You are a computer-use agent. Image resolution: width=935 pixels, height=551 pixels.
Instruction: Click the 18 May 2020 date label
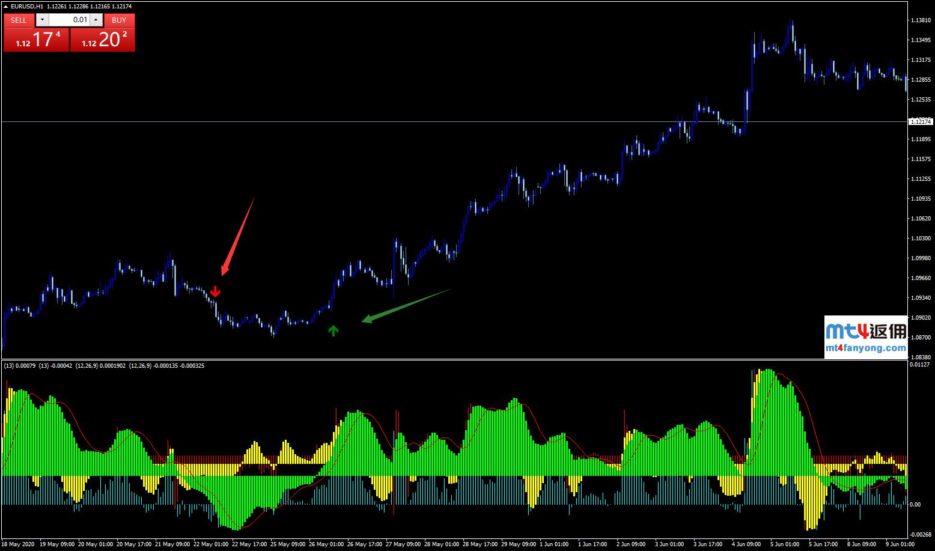[x=18, y=544]
